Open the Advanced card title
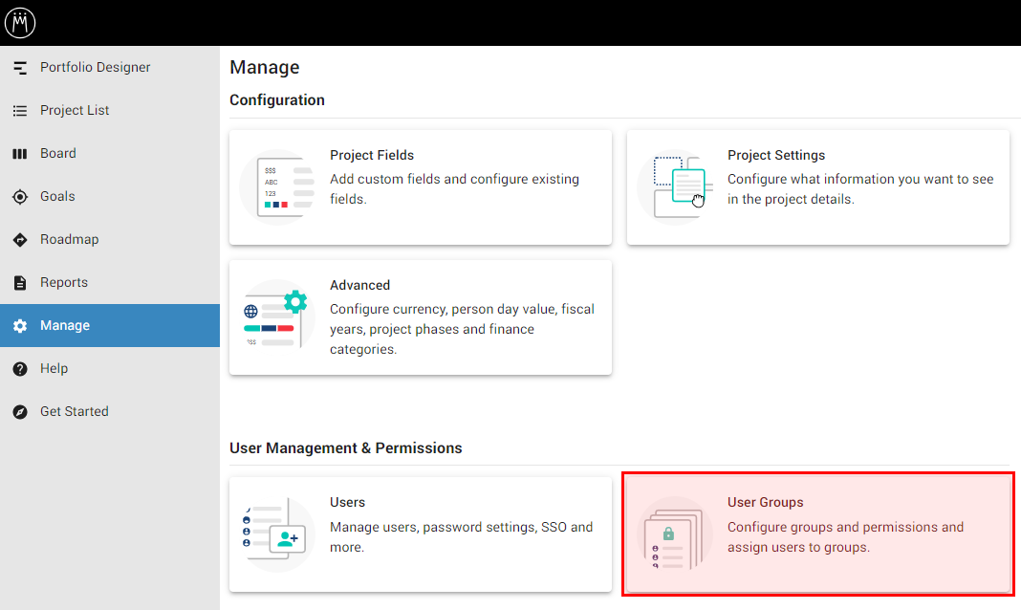The image size is (1021, 610). pos(360,285)
